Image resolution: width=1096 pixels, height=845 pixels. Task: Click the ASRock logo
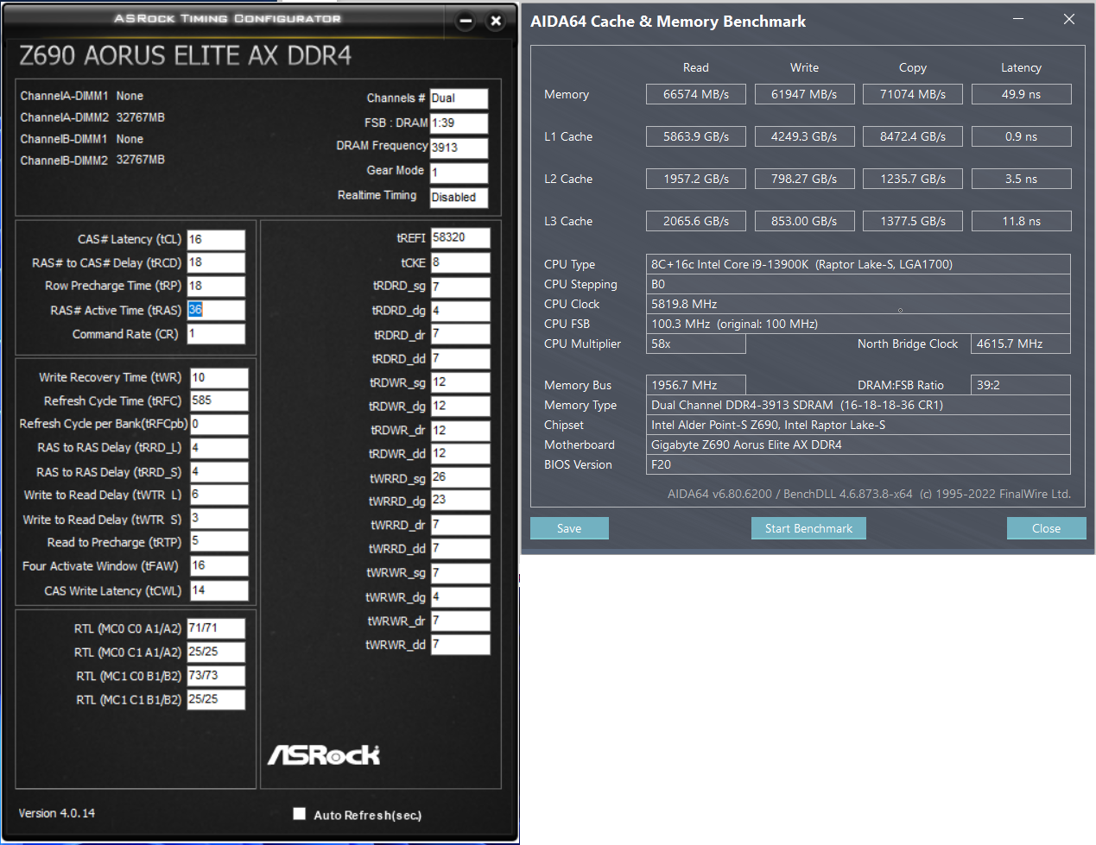click(x=324, y=755)
